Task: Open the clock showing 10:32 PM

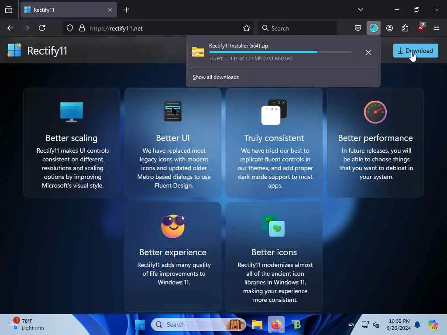Action: tap(398, 325)
